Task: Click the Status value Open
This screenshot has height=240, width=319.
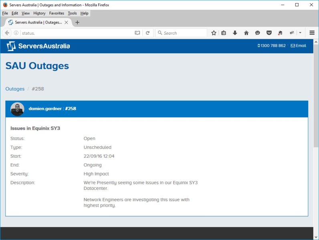Action: pos(89,138)
